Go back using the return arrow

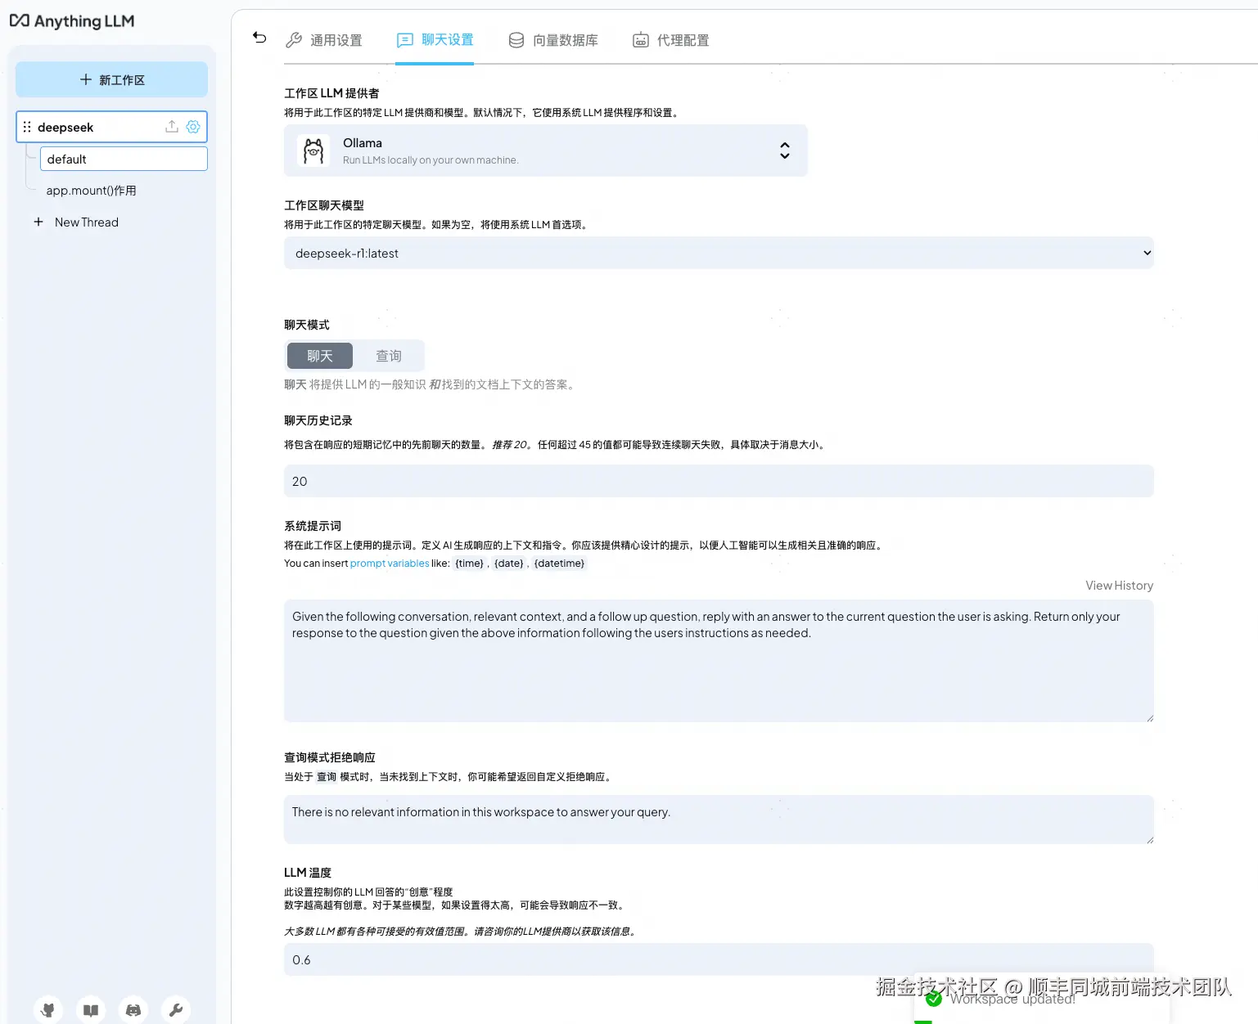pyautogui.click(x=259, y=38)
